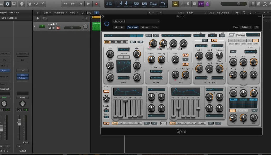Select the OSC2 tab in Spire

pyautogui.click(x=113, y=42)
